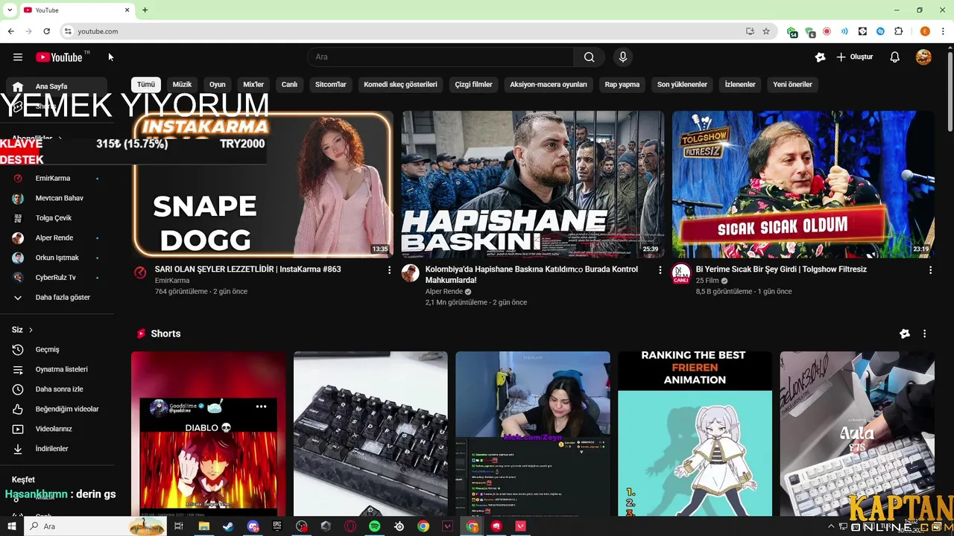Select the Komedi skeç gösterileri chip
The height and width of the screenshot is (536, 954).
400,84
